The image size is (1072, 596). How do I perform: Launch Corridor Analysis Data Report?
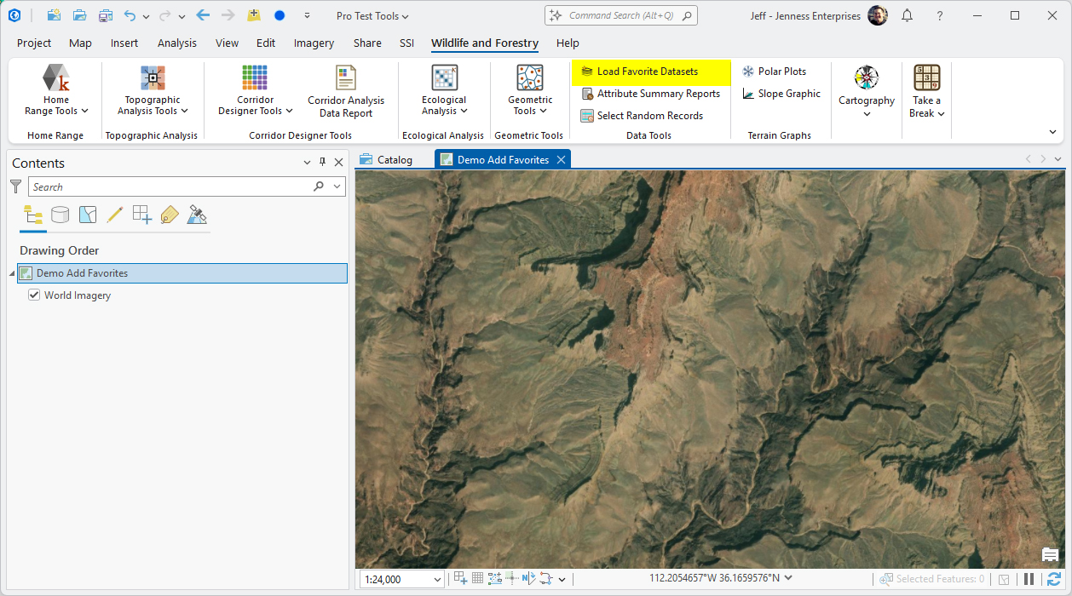tap(346, 92)
